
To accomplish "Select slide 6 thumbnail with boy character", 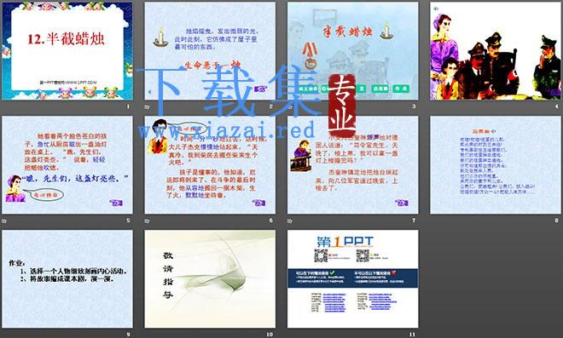I will tap(210, 165).
